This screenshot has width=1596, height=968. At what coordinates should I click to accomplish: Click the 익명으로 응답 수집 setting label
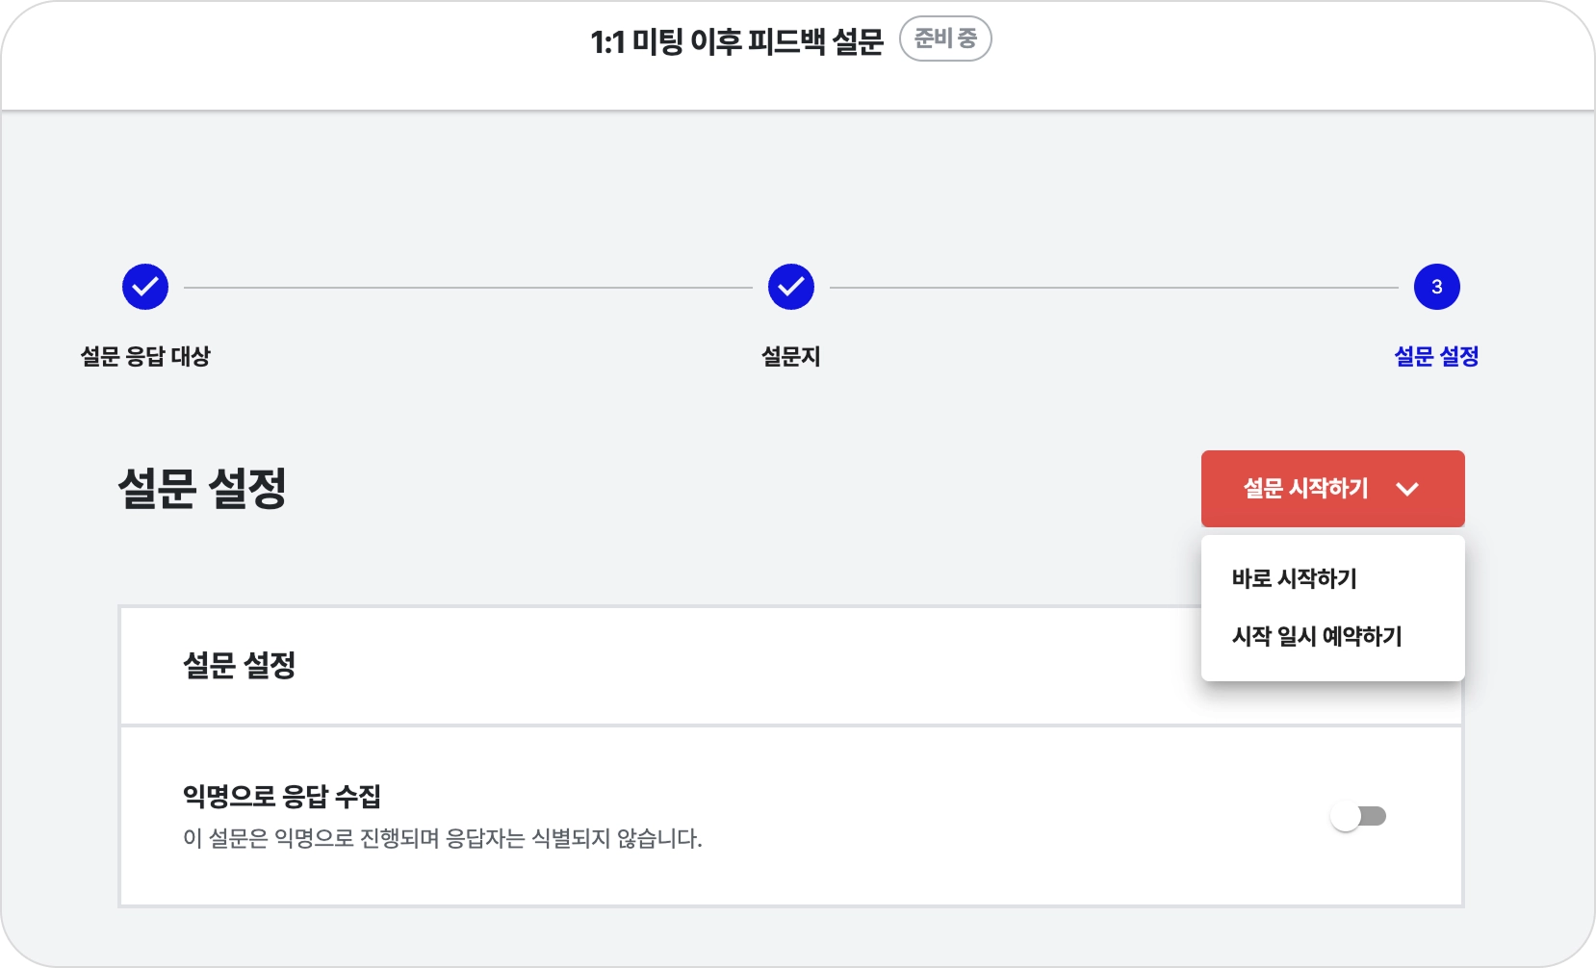282,796
